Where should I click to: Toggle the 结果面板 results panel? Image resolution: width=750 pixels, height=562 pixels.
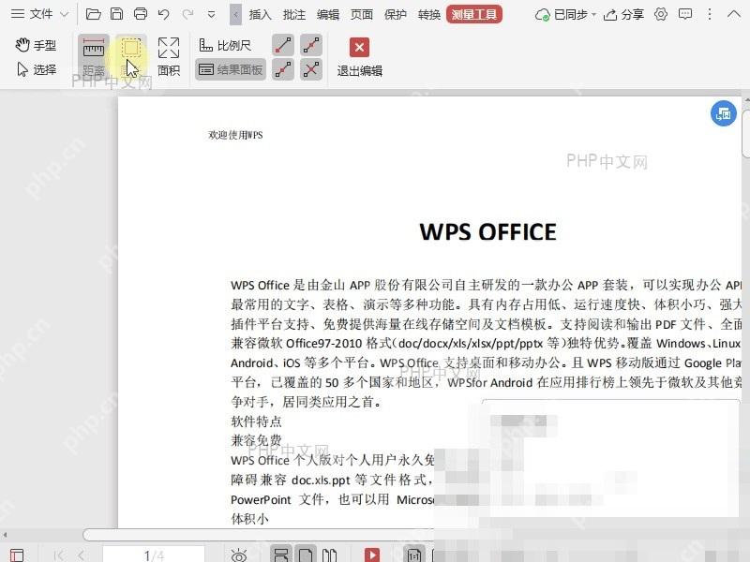pyautogui.click(x=231, y=69)
